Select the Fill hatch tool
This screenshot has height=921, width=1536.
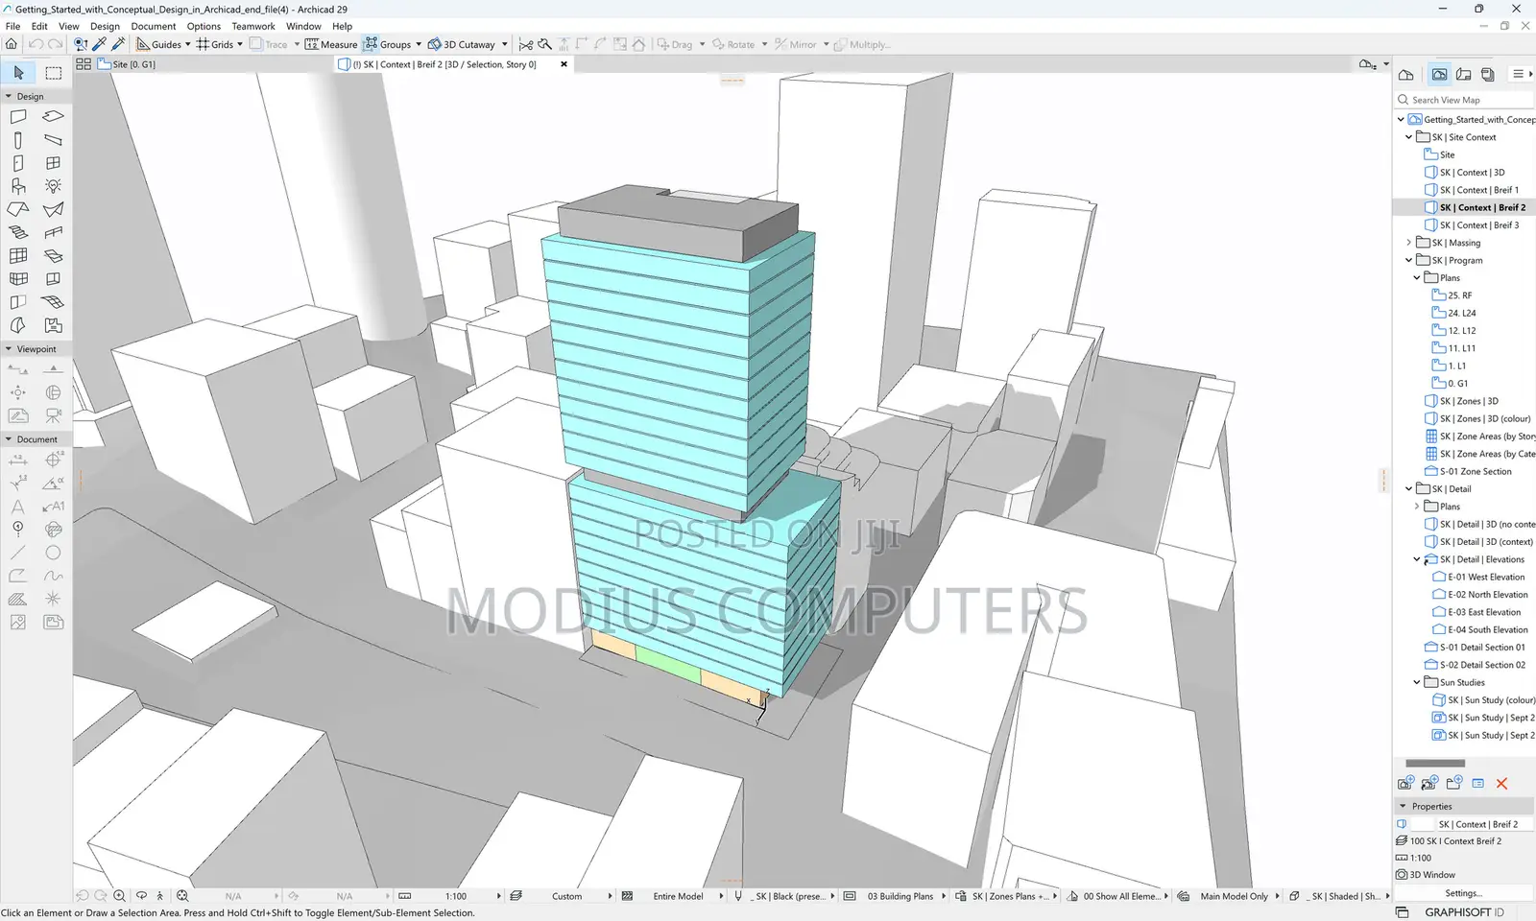[x=18, y=599]
